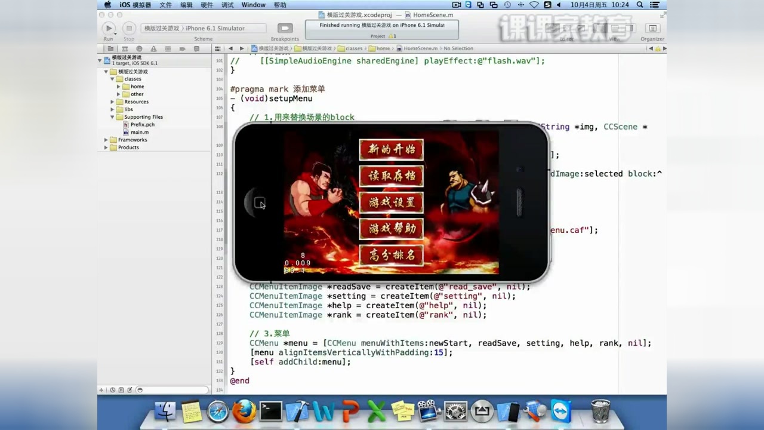Open the Project navigator folder icon

pyautogui.click(x=110, y=48)
